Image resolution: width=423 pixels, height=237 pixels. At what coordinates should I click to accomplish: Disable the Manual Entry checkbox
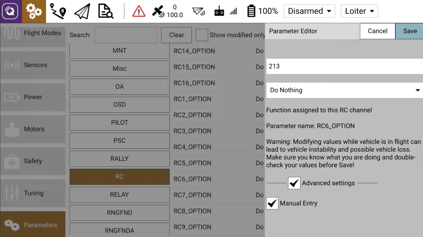[x=272, y=203]
